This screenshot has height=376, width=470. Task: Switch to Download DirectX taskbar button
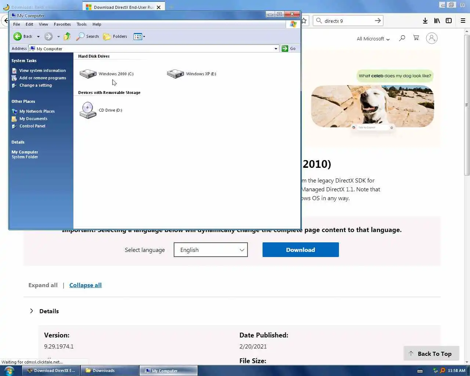[51, 370]
